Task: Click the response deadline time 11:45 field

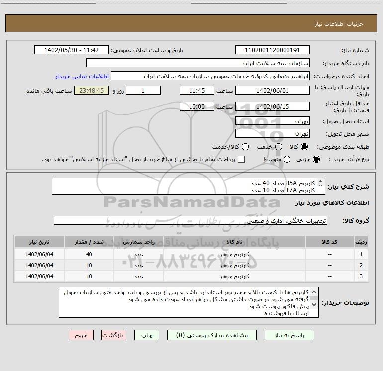Action: pos(197,90)
